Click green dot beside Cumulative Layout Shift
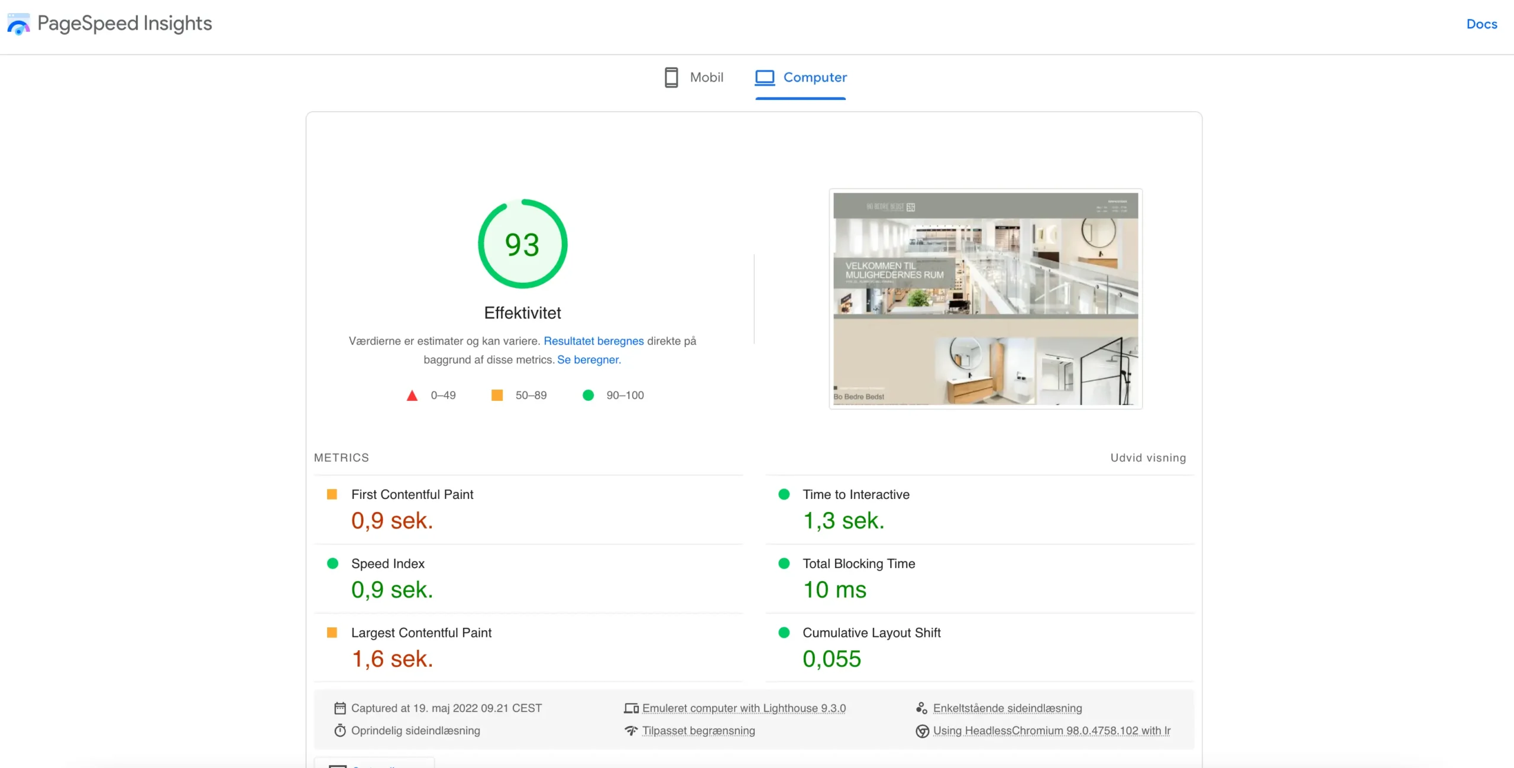The image size is (1514, 768). point(784,633)
